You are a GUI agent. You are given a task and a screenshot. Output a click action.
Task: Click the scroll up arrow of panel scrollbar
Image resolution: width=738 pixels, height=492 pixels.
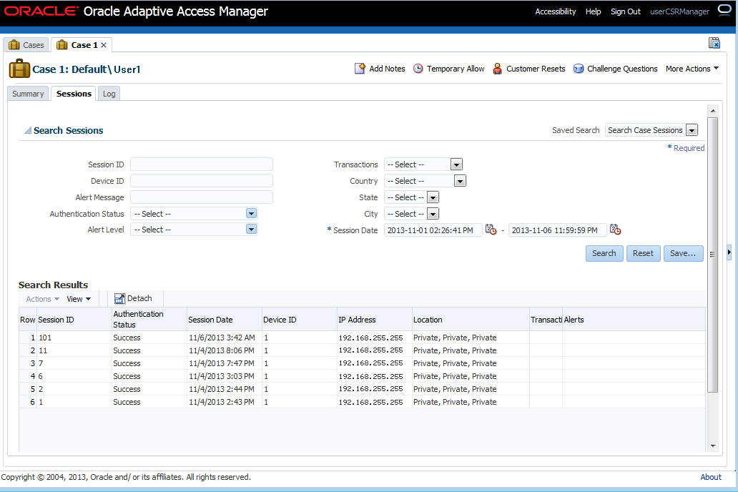pos(713,111)
